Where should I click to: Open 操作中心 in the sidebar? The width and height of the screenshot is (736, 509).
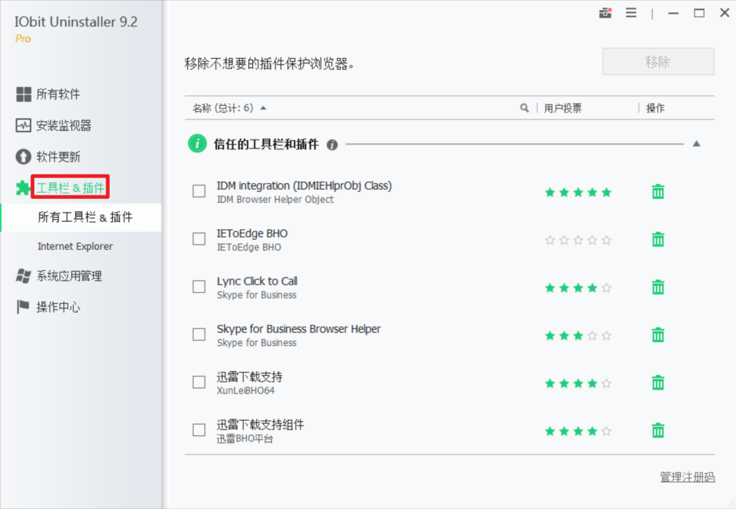tap(58, 307)
